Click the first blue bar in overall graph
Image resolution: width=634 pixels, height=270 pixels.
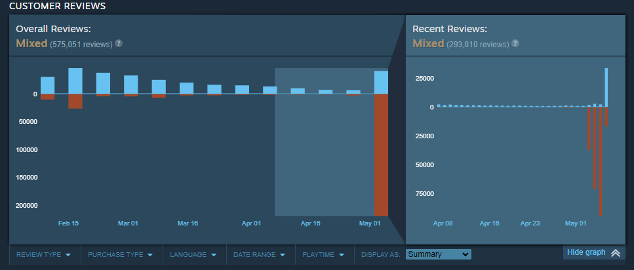[47, 85]
